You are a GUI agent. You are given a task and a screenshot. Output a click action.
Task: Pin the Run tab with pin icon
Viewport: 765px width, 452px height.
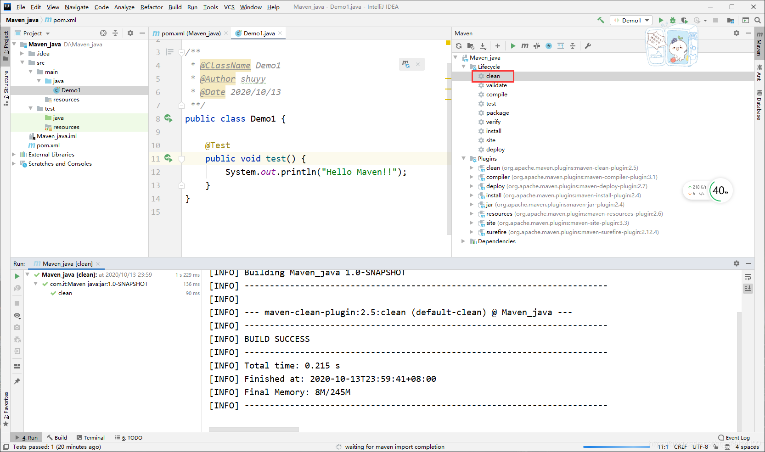tap(17, 381)
